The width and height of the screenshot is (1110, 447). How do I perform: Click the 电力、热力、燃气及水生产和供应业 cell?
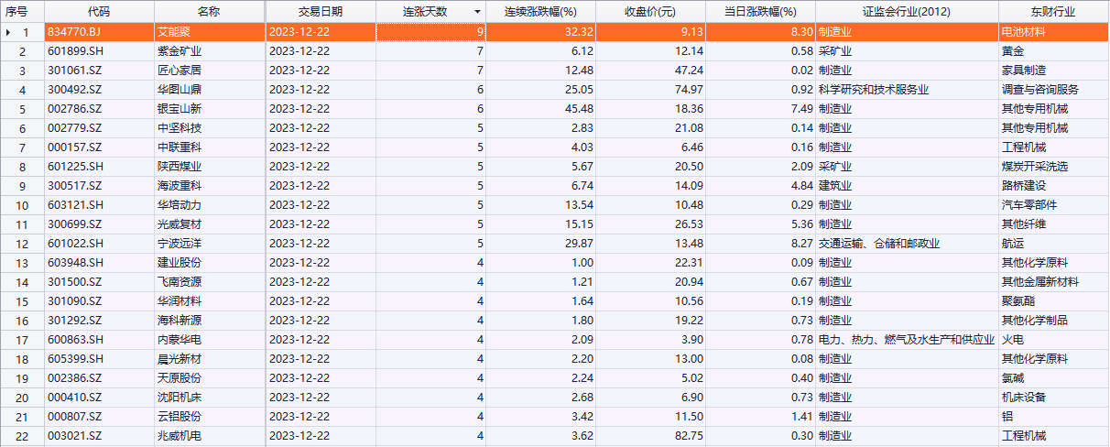906,340
